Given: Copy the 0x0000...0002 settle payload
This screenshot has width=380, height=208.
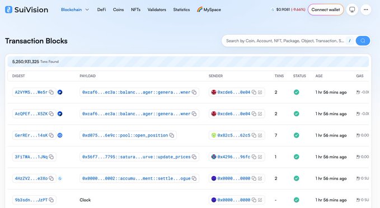Looking at the screenshot, I should tap(194, 178).
